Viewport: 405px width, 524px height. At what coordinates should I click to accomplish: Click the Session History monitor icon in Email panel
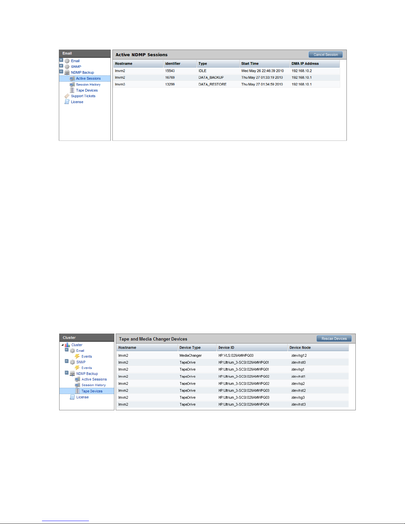(x=72, y=85)
